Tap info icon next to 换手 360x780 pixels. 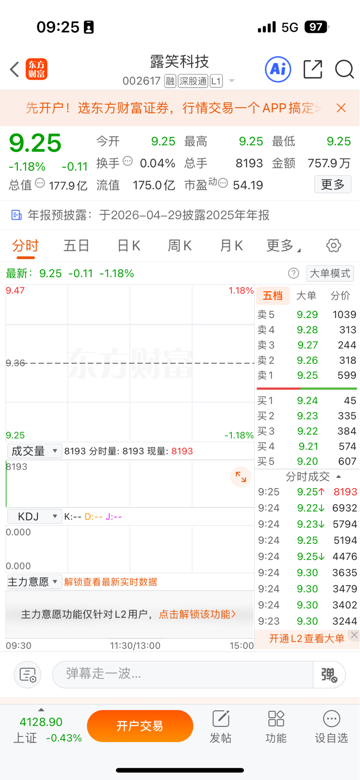pos(127,162)
